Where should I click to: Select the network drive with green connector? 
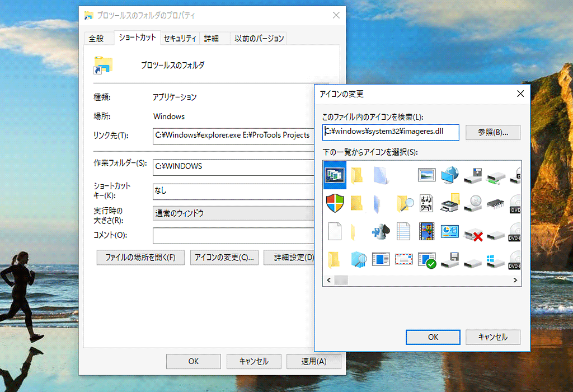pyautogui.click(x=496, y=178)
